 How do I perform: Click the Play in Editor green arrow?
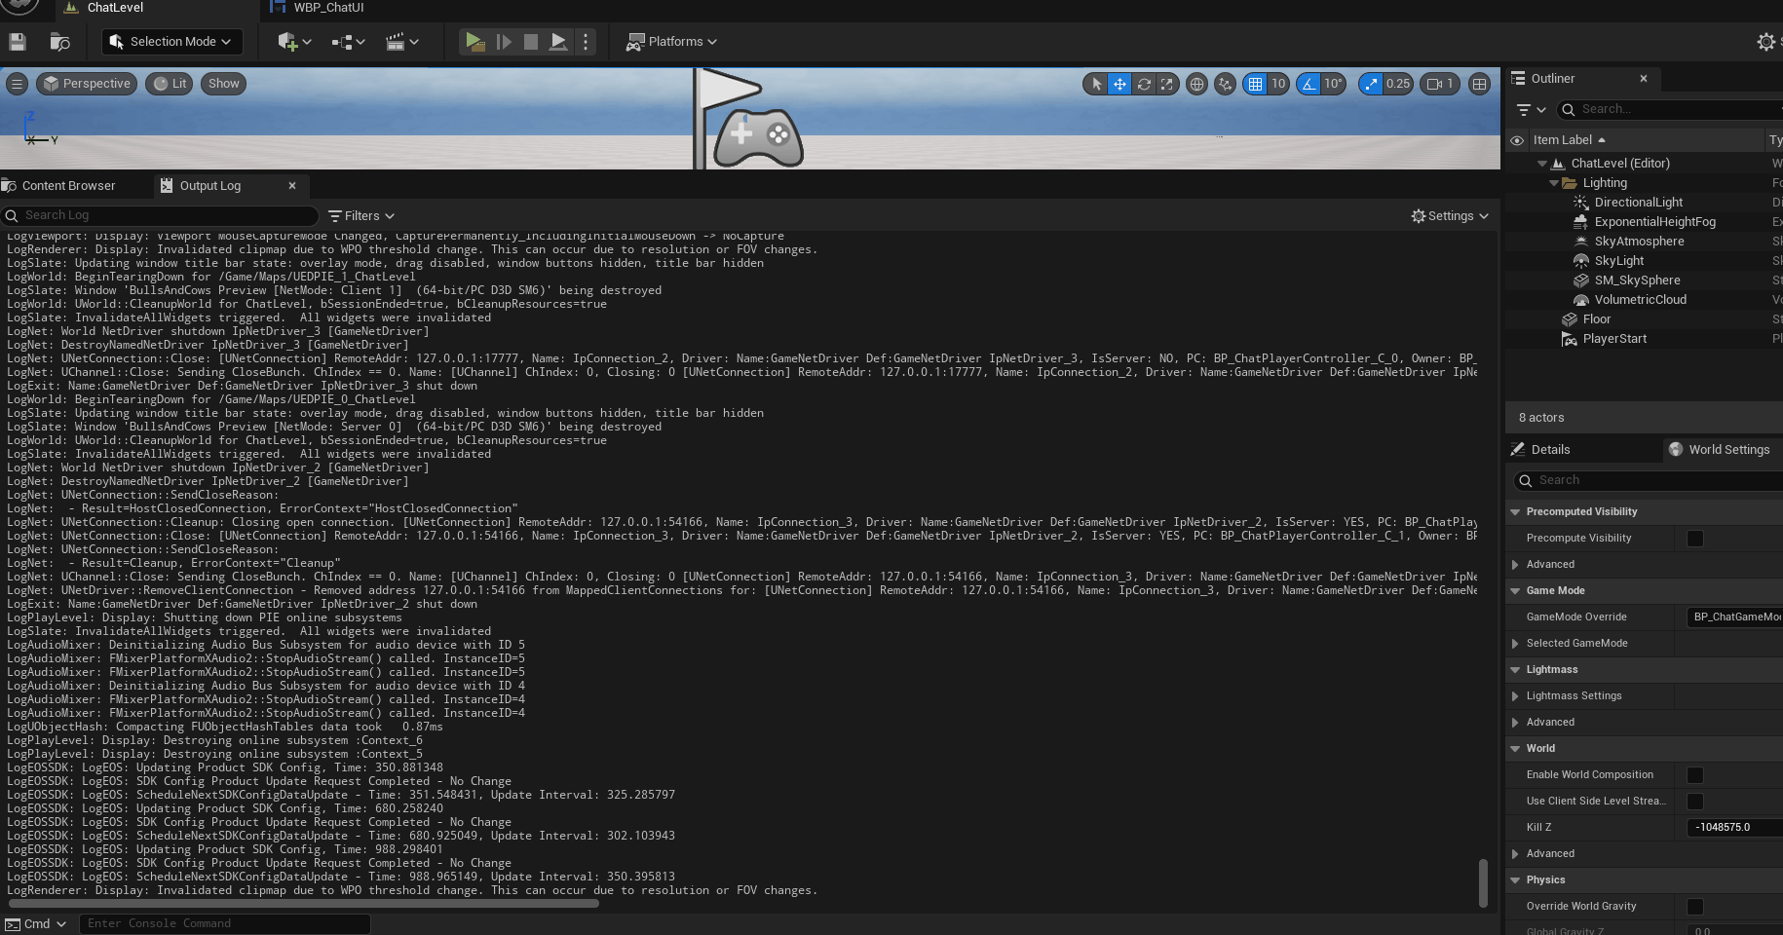pos(474,42)
